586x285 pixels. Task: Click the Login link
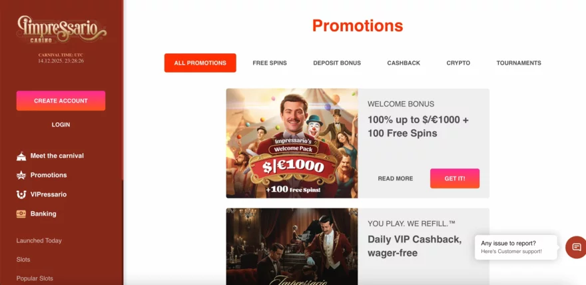tap(61, 125)
